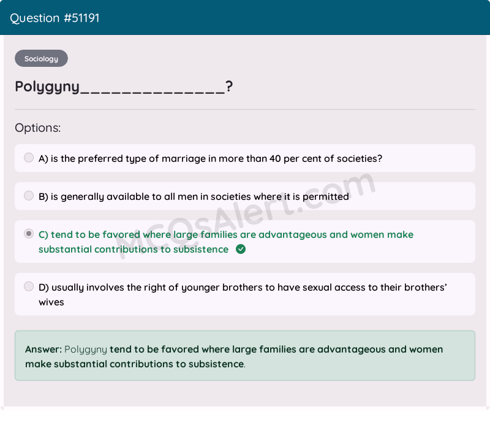Screen dimensions: 490x425
Task: Click the teal question header bar
Action: coord(245,17)
